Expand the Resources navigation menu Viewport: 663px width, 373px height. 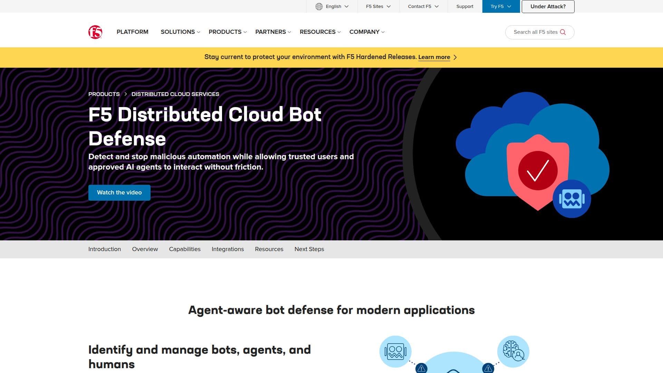point(320,32)
